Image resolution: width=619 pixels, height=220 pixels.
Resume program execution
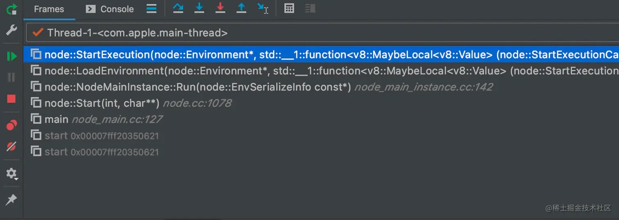tap(11, 56)
